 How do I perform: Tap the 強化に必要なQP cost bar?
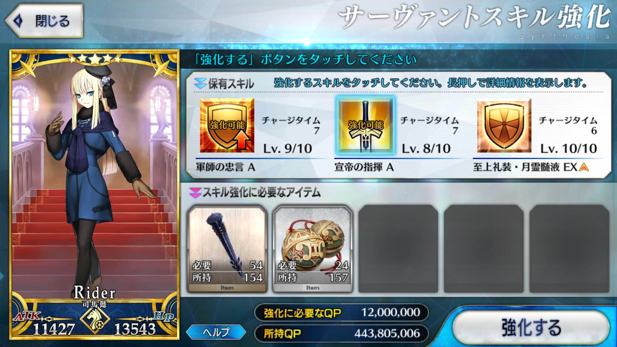pyautogui.click(x=342, y=312)
